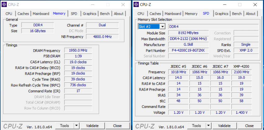The height and width of the screenshot is (130, 264).
Task: Switch to Mainboard tab in left window
Action: tap(41, 14)
